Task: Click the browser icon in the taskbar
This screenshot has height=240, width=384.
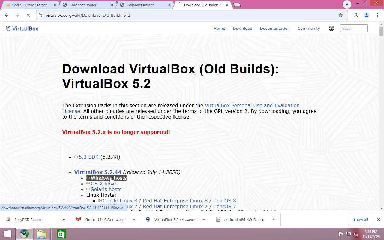Action: point(24,234)
